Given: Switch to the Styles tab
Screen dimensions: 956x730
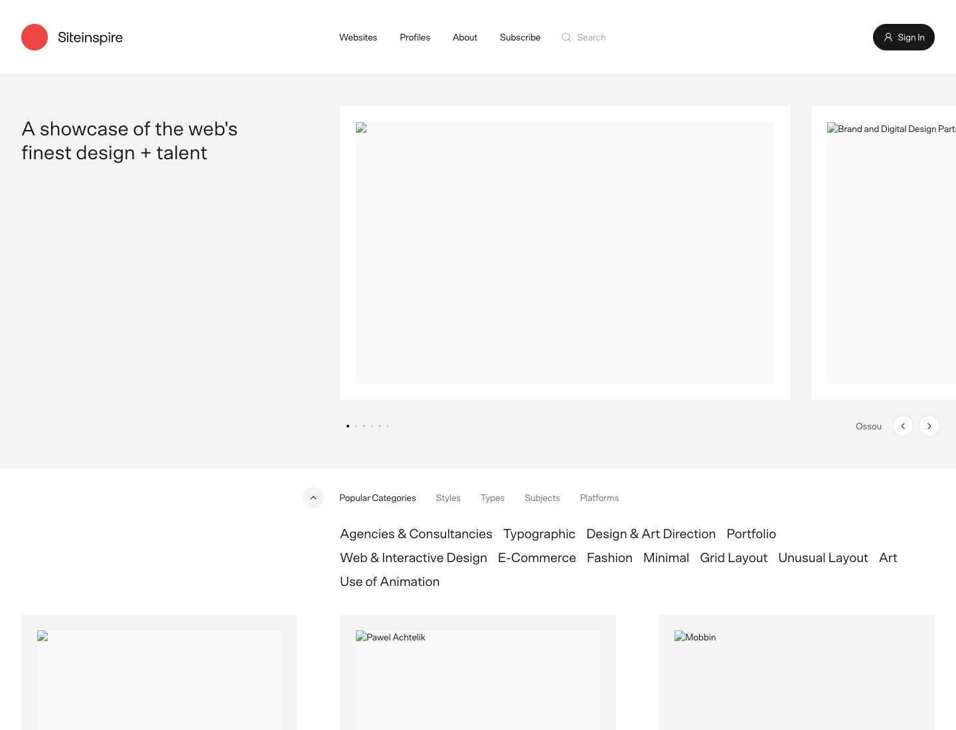Looking at the screenshot, I should click(x=448, y=498).
